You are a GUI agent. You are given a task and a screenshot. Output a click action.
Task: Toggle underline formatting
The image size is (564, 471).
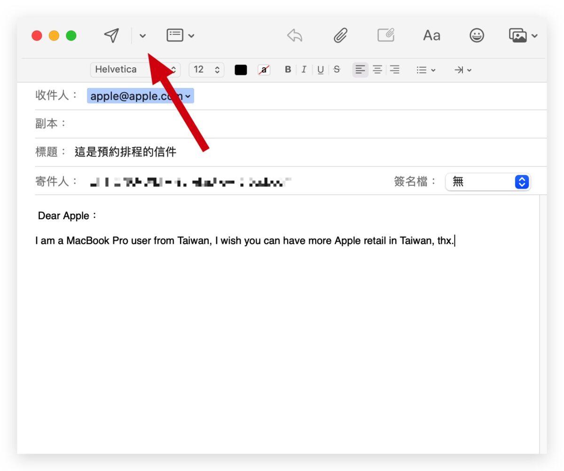click(x=321, y=70)
